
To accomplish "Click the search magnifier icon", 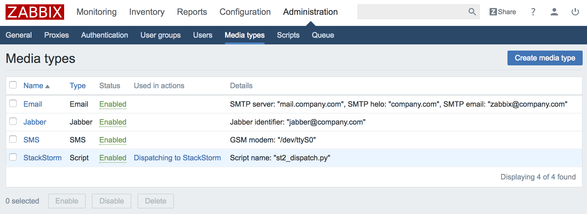I will pyautogui.click(x=472, y=12).
